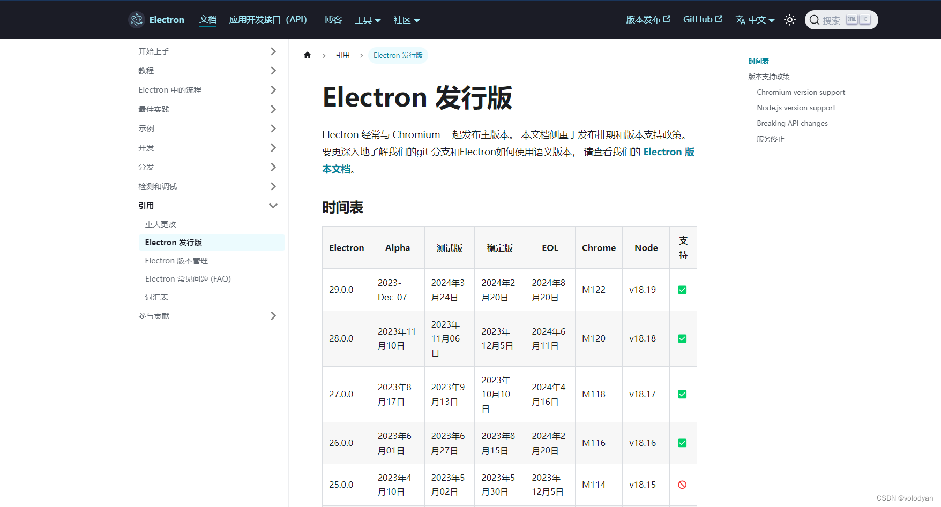
Task: Click the 开始上手 sidebar label
Action: 154,51
